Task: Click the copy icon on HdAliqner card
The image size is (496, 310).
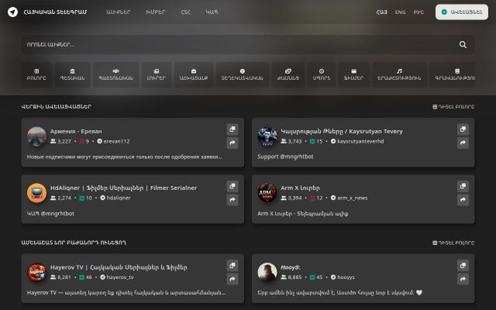Action: 232,186
